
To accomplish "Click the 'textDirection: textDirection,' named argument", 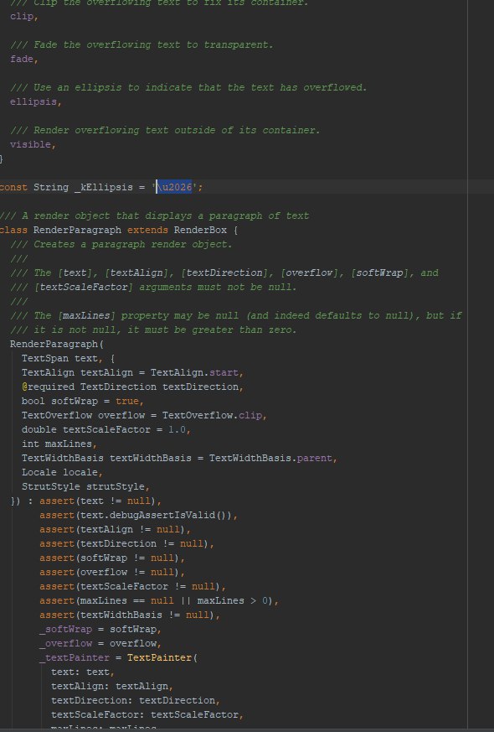I will [x=135, y=700].
